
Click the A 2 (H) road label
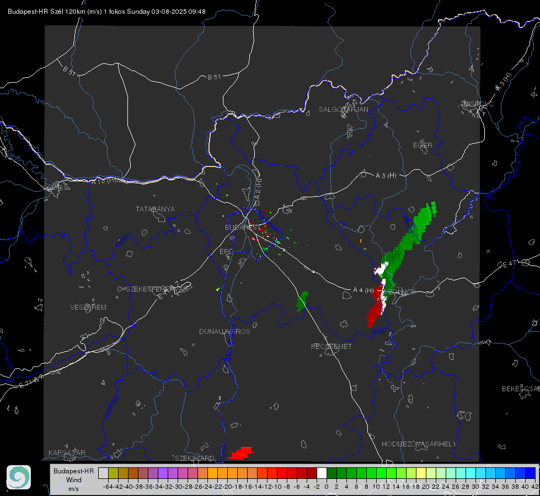(x=258, y=188)
